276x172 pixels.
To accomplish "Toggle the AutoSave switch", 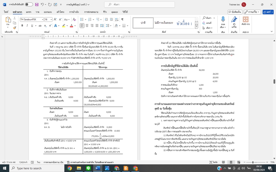I will [29, 5].
